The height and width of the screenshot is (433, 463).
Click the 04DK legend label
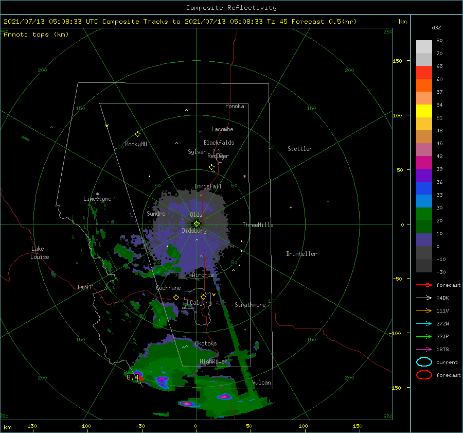pyautogui.click(x=442, y=298)
